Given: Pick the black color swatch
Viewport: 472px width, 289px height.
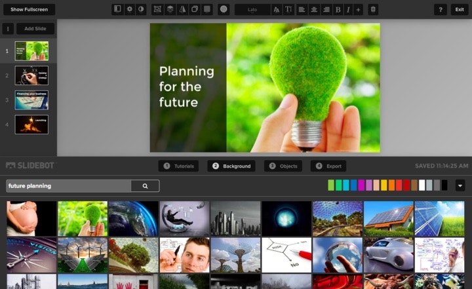Looking at the screenshot, I should pyautogui.click(x=444, y=185).
